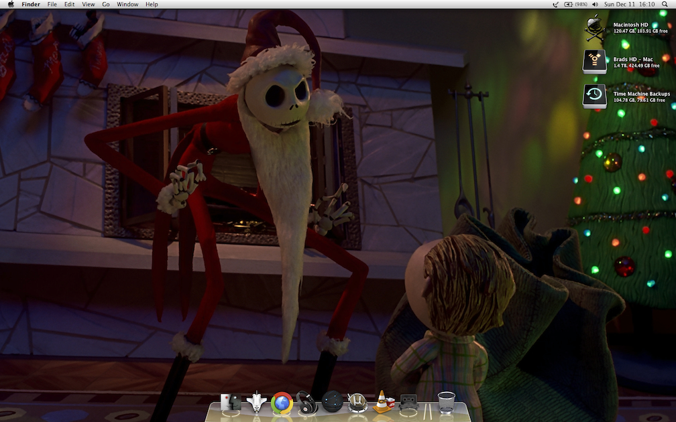Open the Trash in Dock
This screenshot has width=676, height=422.
coord(446,402)
